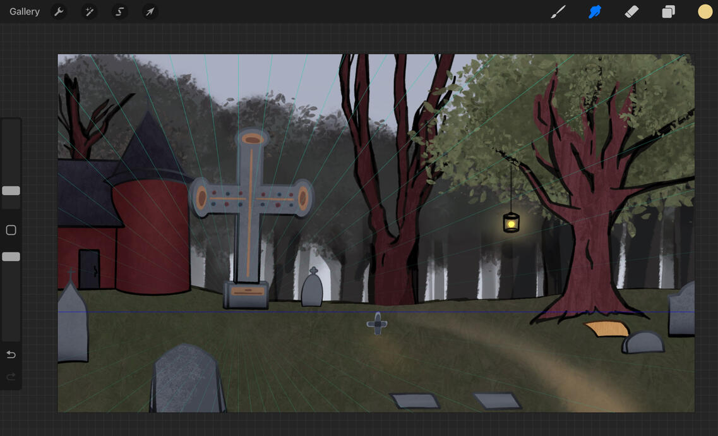The image size is (718, 436).
Task: Open the Layers panel
Action: click(668, 11)
